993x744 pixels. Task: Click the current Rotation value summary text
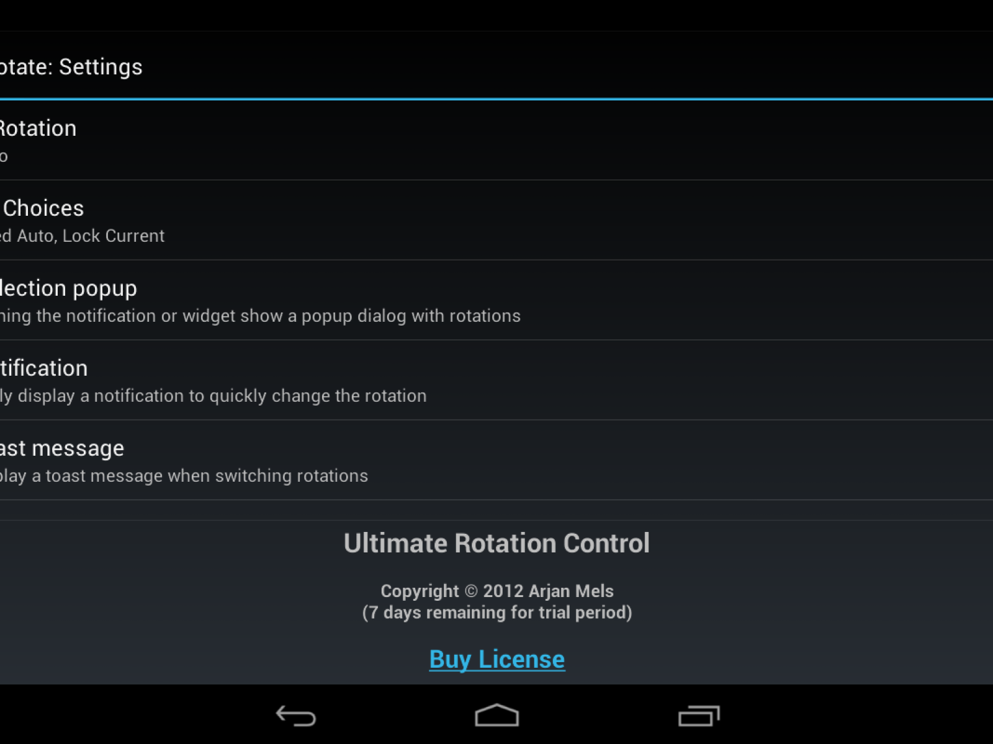click(x=3, y=156)
